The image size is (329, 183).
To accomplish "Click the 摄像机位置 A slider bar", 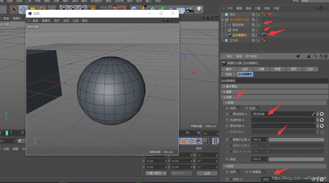I will tap(296, 140).
